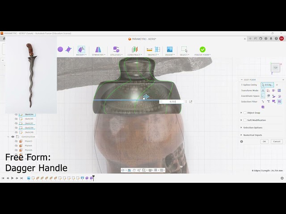Enable the Soft Modification checkbox
The width and height of the screenshot is (286, 214).
pyautogui.click(x=245, y=120)
